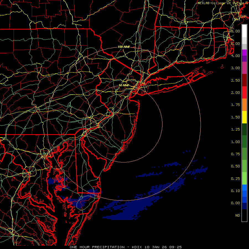The image size is (249, 249).
Task: Click the 2.50 legend label
Action: click(235, 80)
